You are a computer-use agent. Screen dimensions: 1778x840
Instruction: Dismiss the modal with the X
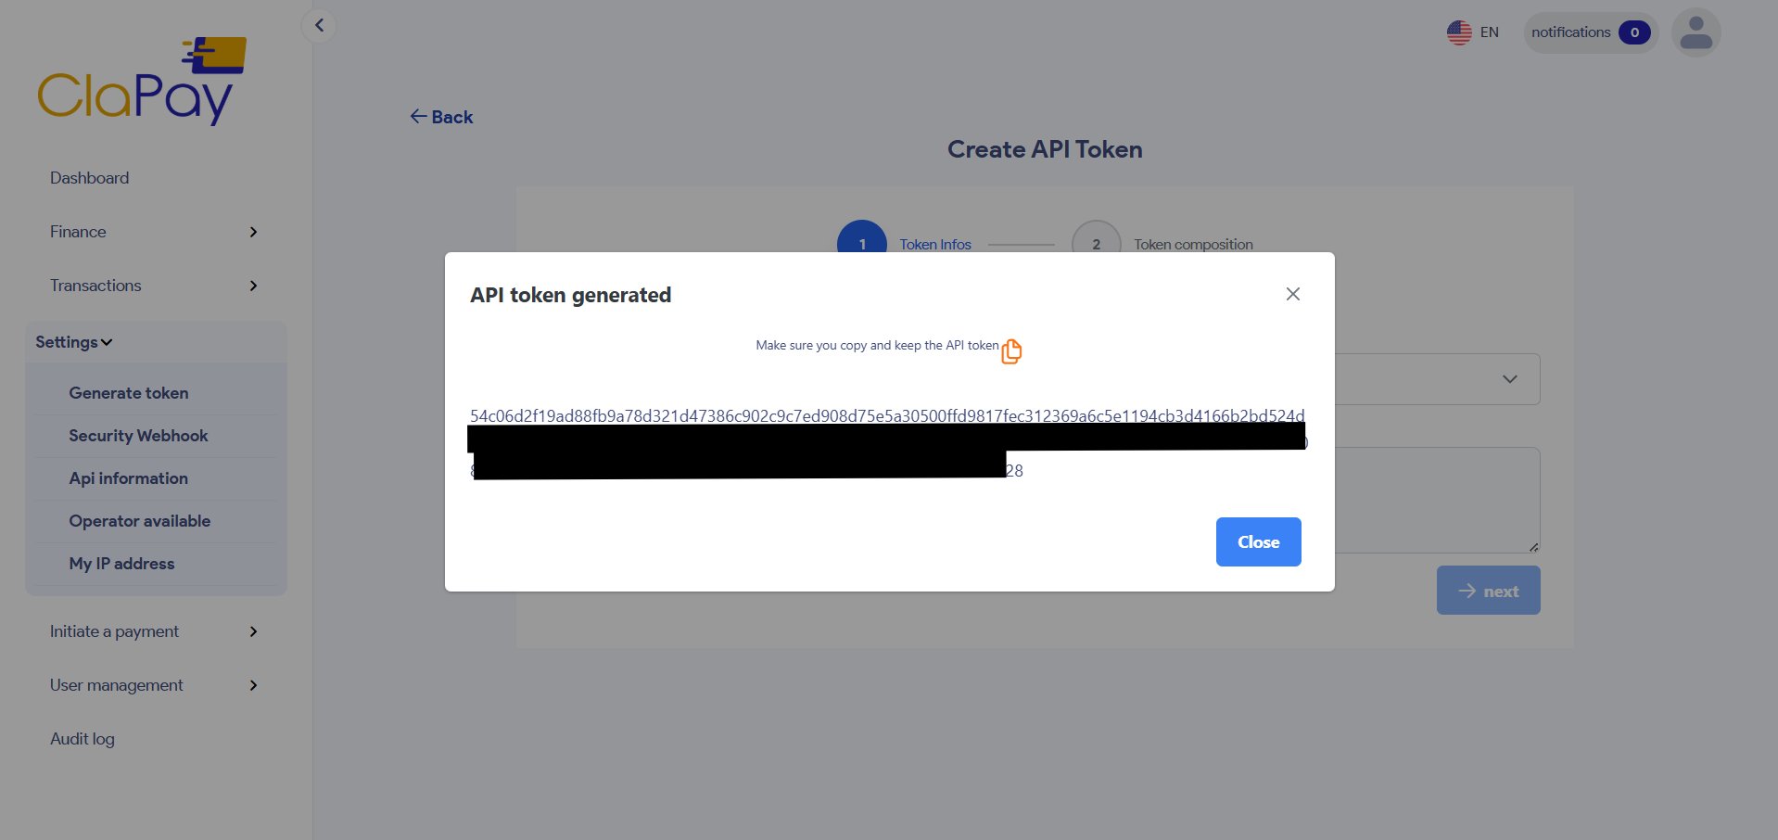pyautogui.click(x=1292, y=294)
